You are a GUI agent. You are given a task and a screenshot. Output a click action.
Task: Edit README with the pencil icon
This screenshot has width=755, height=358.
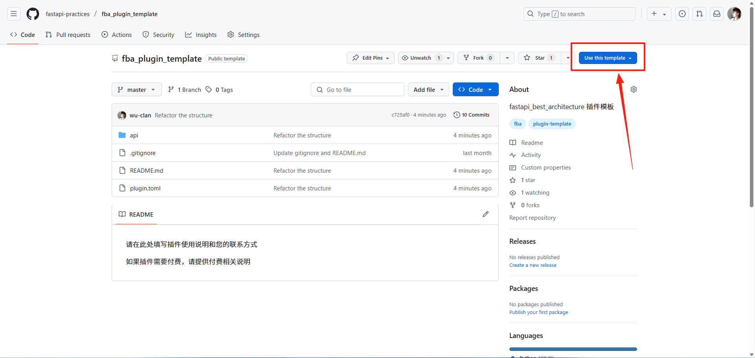tap(485, 214)
